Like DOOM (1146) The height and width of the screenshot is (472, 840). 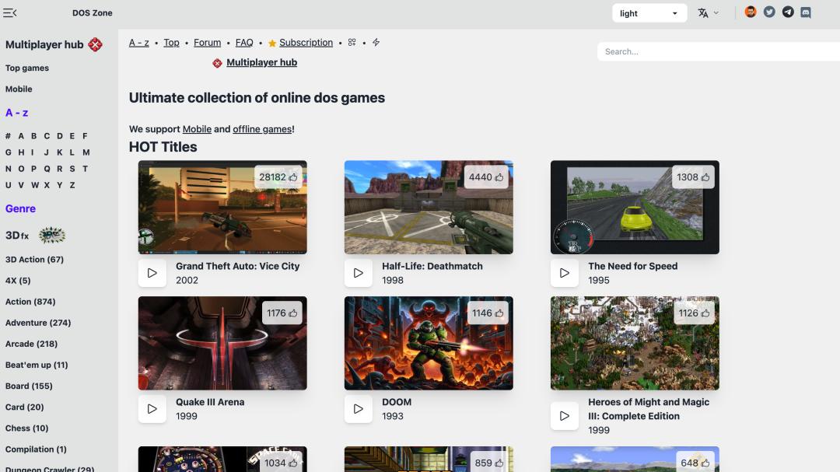click(488, 313)
